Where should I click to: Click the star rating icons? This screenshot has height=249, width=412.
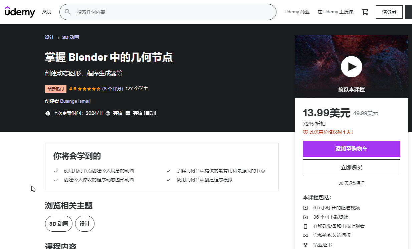[x=89, y=89]
